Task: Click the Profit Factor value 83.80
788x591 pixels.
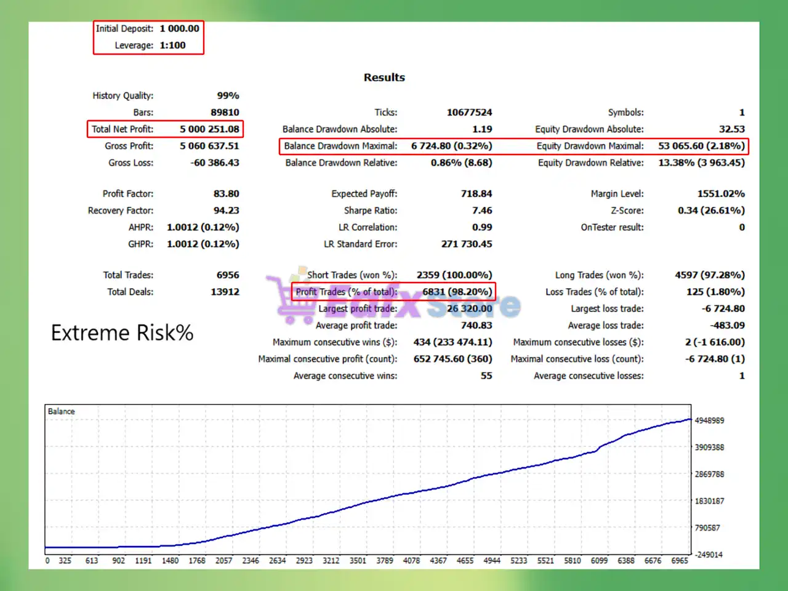Action: coord(226,194)
